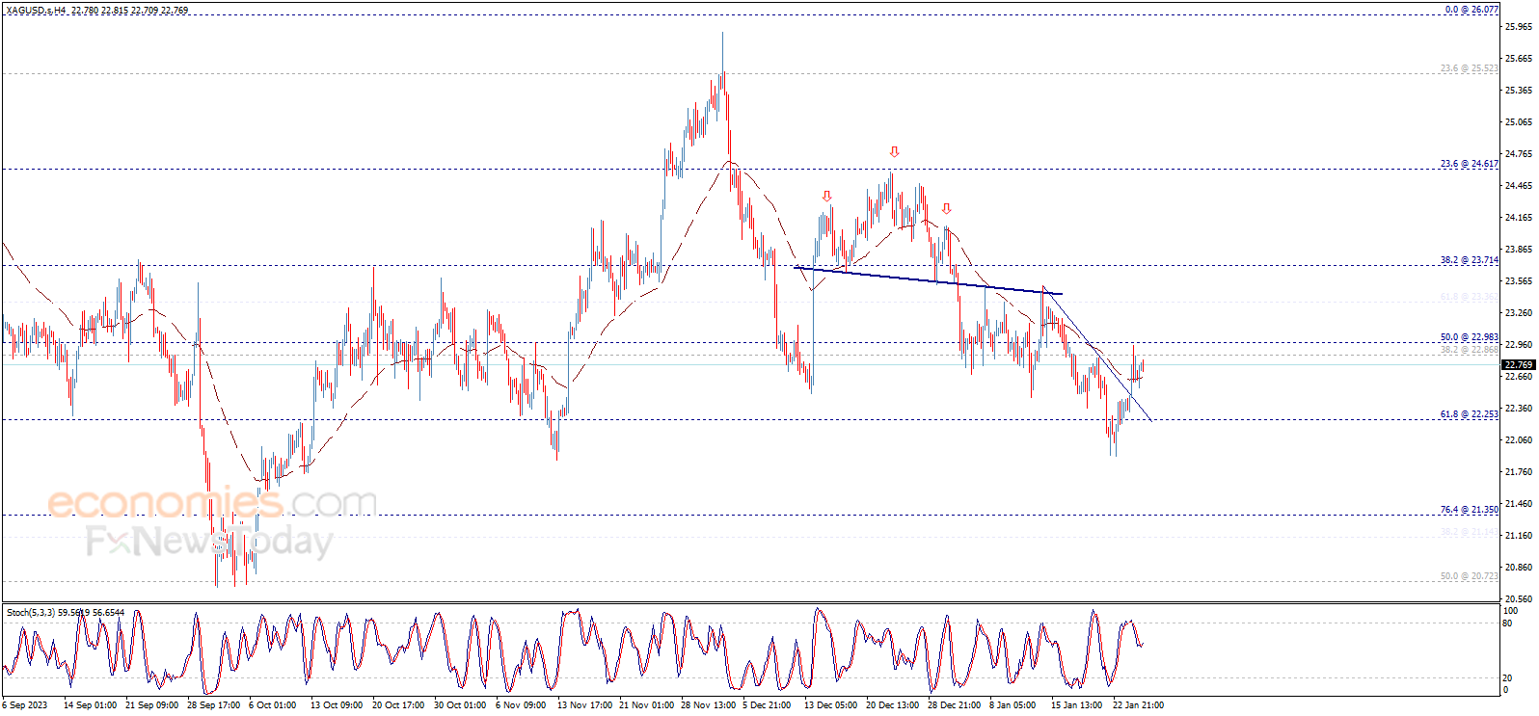Click the 14 Sep 01:00 date label
The height and width of the screenshot is (716, 1539).
(90, 705)
